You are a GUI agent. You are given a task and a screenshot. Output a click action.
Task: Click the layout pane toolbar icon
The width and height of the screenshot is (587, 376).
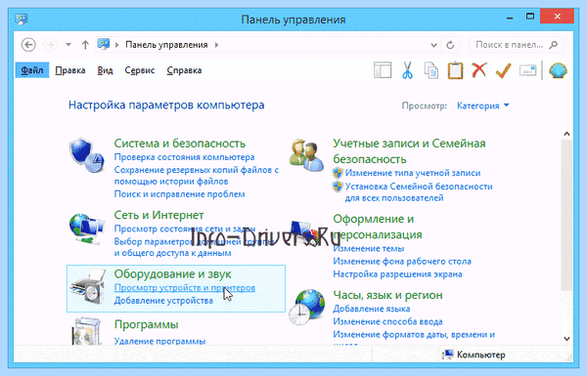pos(383,70)
